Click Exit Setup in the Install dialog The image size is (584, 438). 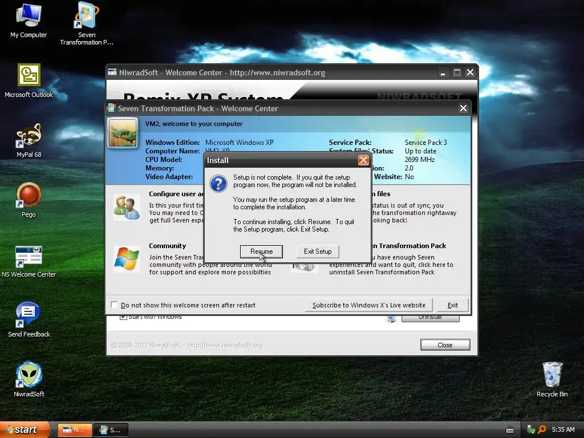pos(317,252)
